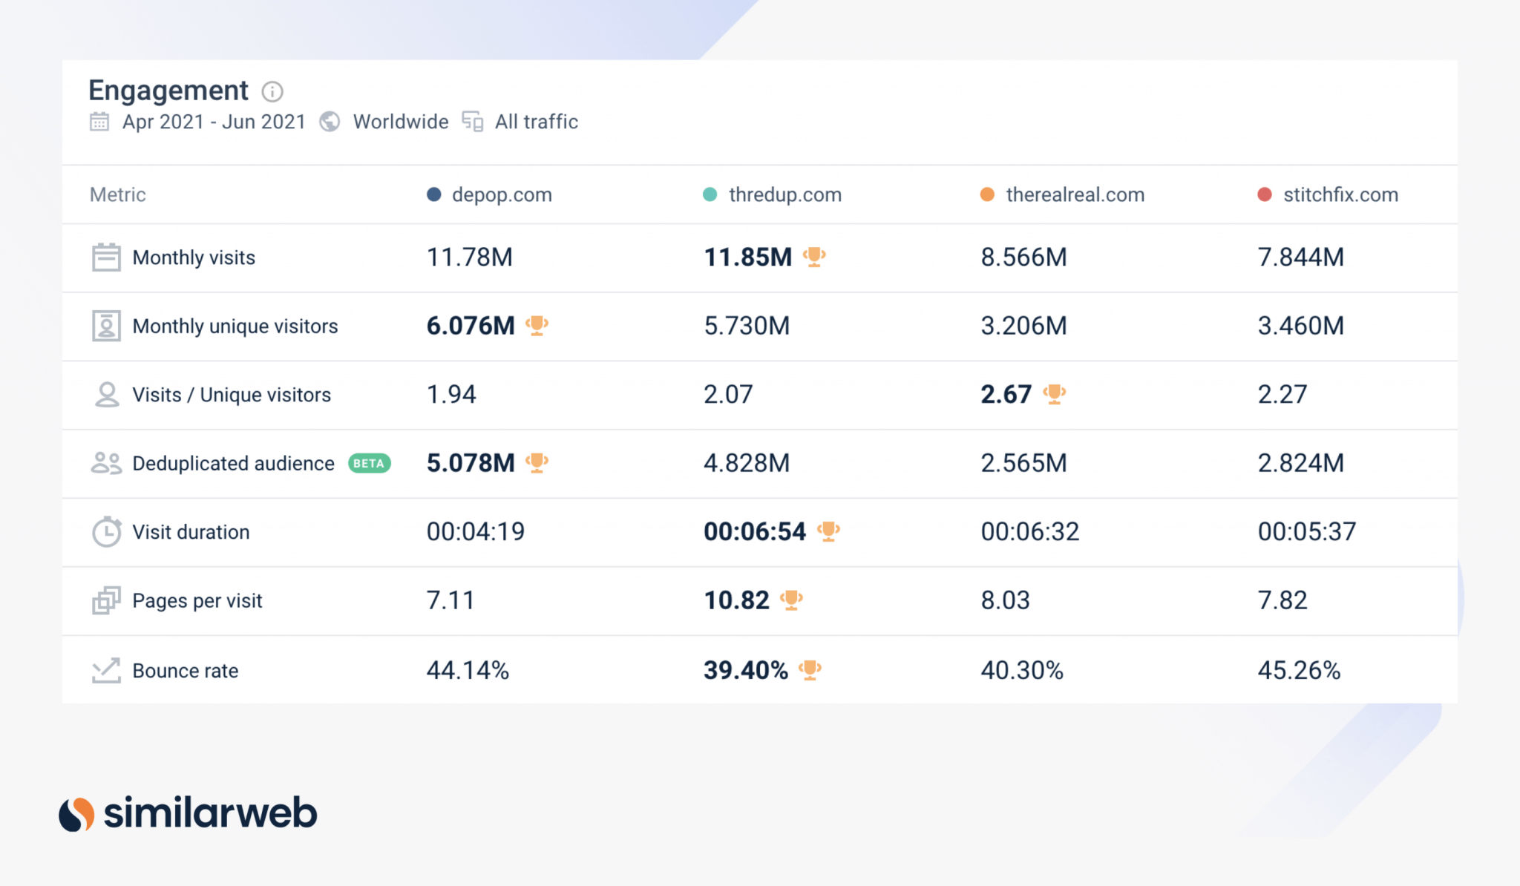Click the BETA badge on Deduplicated audience
Viewport: 1520px width, 886px height.
point(370,463)
